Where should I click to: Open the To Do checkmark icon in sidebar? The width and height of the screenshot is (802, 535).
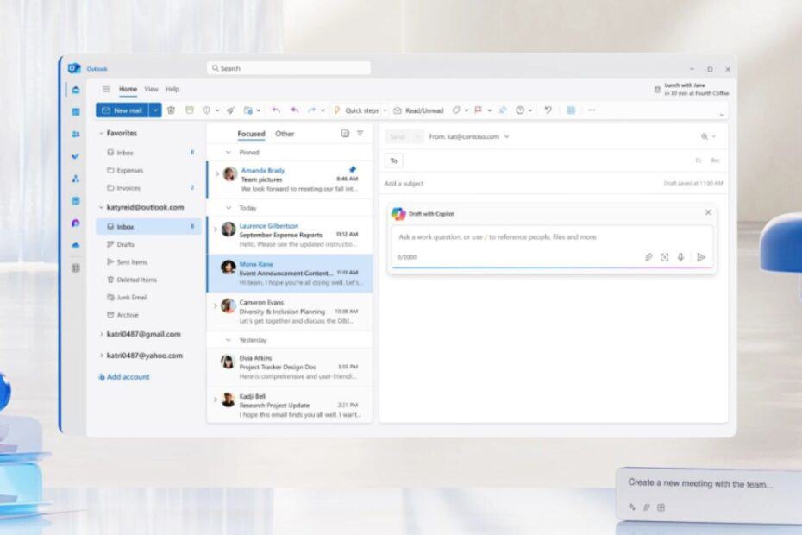[x=76, y=156]
